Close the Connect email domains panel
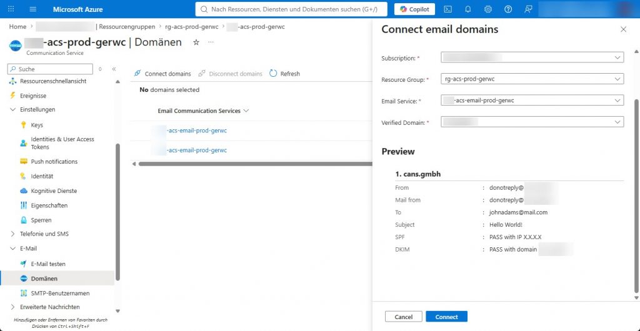 pos(623,29)
